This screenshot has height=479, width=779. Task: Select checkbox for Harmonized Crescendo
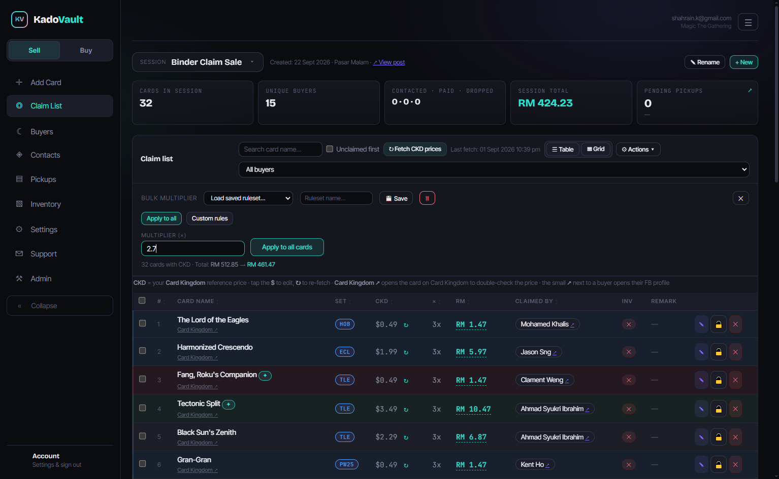(x=143, y=351)
